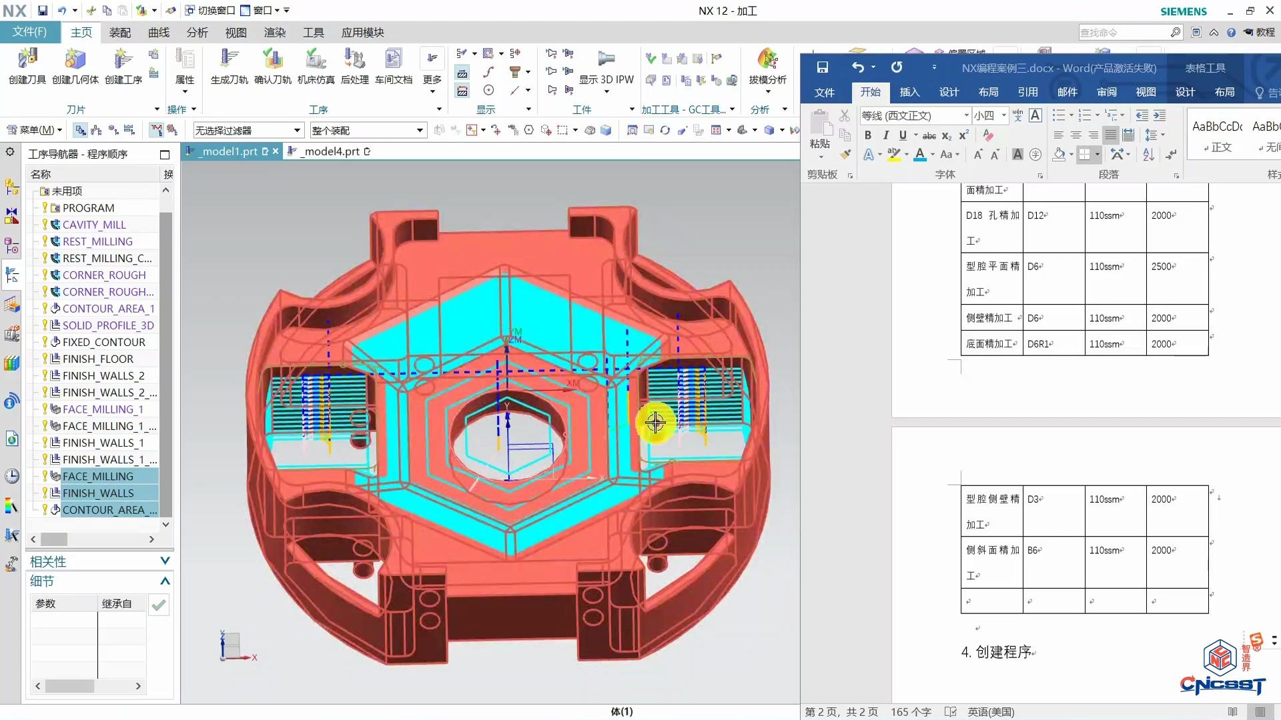Click the Menu (菜单) button

click(x=35, y=130)
